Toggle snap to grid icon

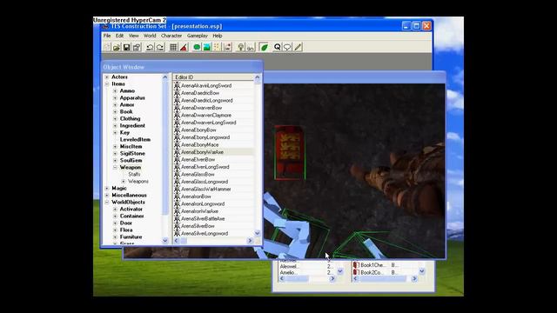[x=173, y=47]
